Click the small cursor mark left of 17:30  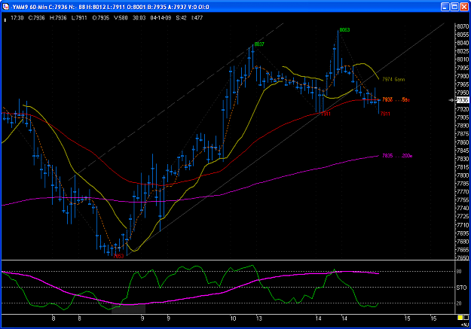(x=5, y=20)
